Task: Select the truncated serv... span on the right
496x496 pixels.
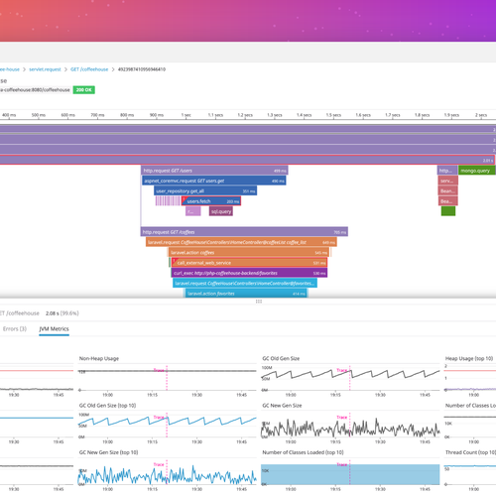Action: 448,181
